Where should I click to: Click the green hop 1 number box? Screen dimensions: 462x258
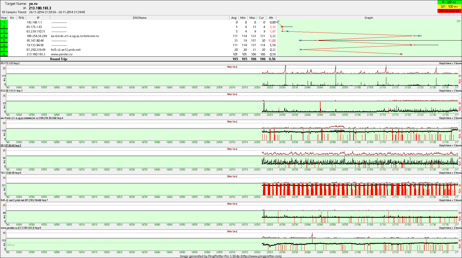[4, 22]
